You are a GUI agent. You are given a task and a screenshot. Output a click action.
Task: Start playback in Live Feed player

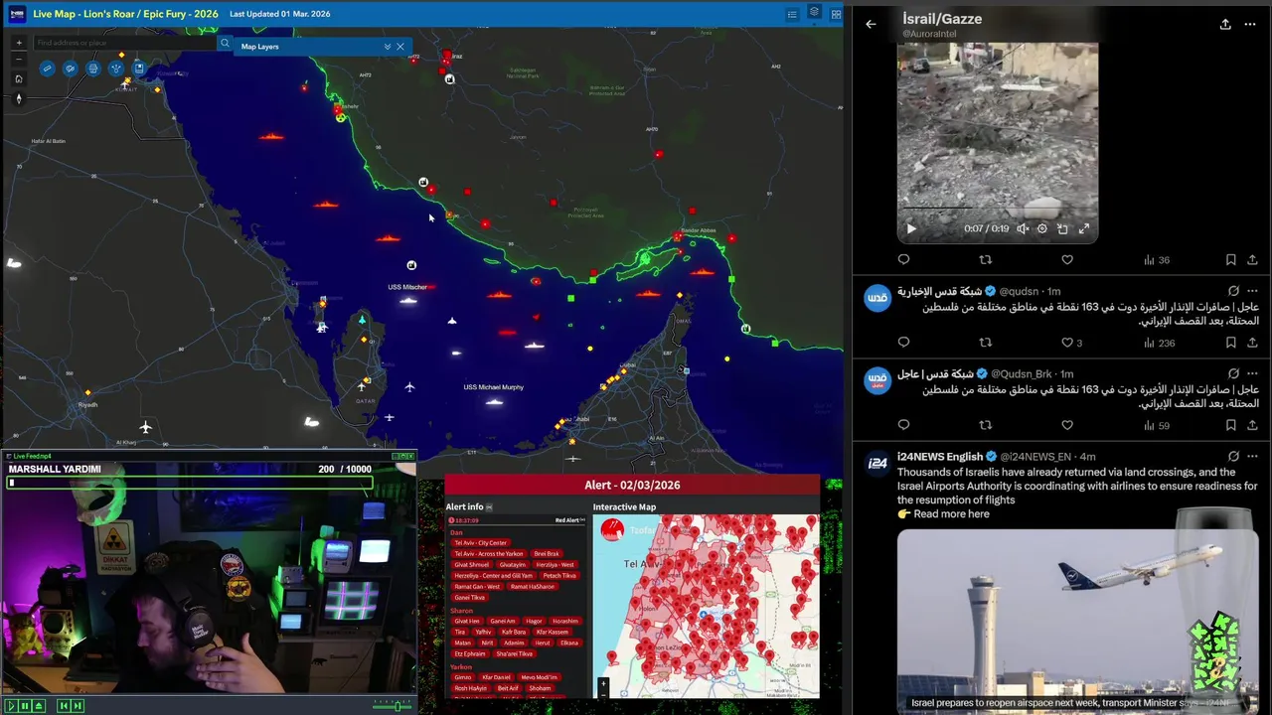[11, 705]
